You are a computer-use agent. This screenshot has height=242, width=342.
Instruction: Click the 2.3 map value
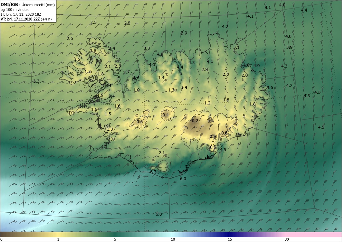click(x=118, y=66)
